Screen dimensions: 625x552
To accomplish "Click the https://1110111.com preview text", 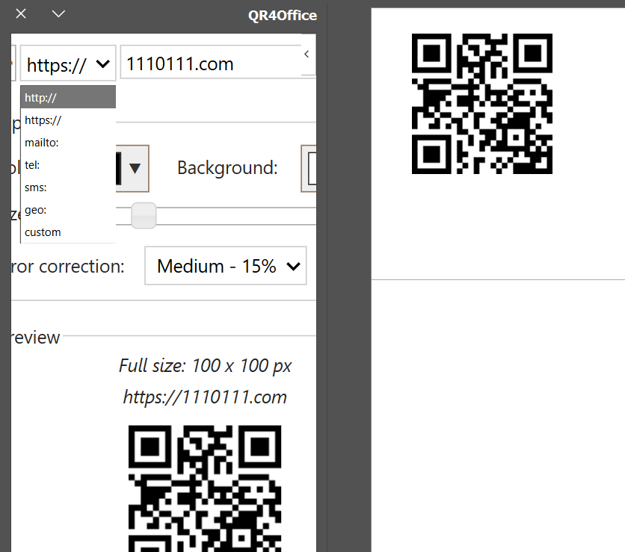I will pyautogui.click(x=205, y=397).
